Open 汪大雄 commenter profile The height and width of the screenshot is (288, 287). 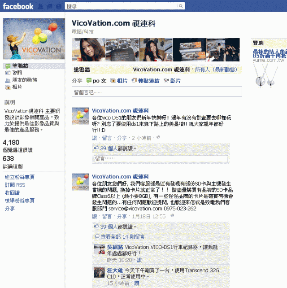point(115,271)
